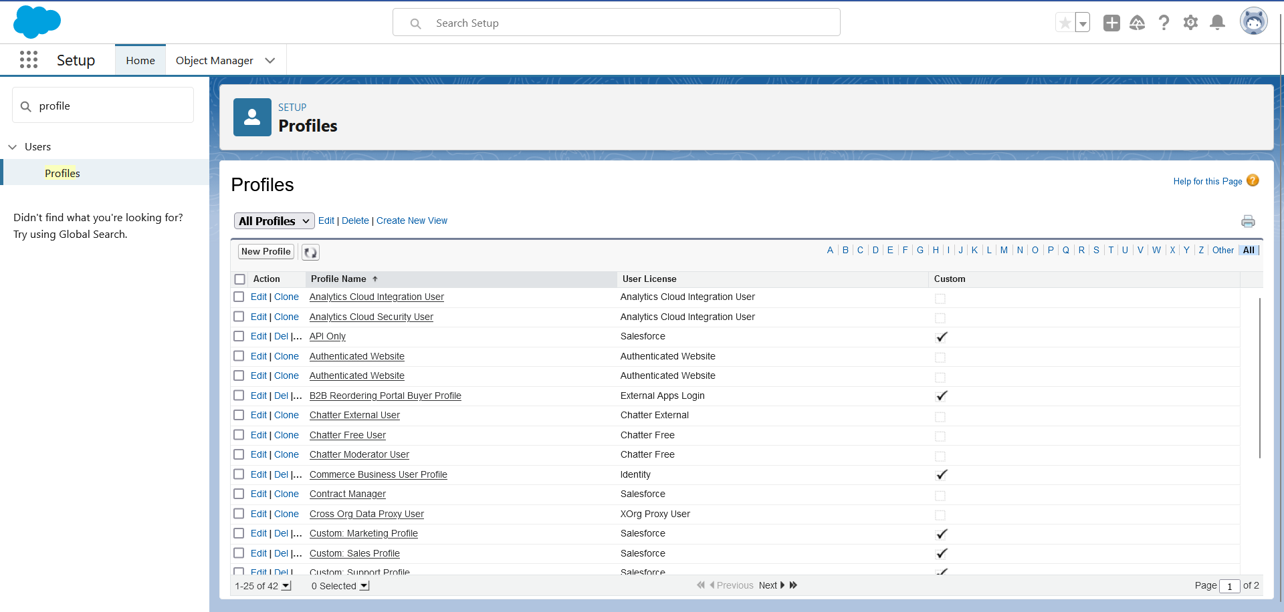The height and width of the screenshot is (612, 1284).
Task: Open the Setup gear menu
Action: click(x=1191, y=23)
